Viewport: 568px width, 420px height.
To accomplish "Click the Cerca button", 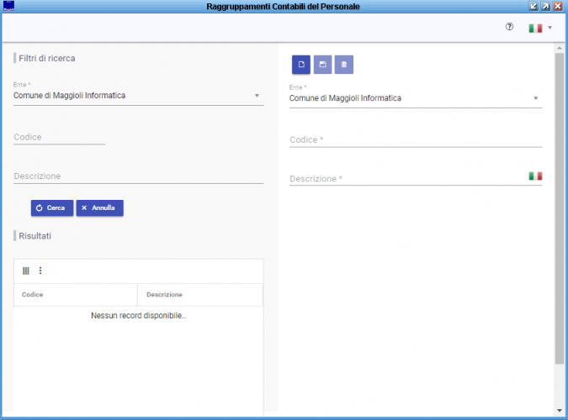I will (52, 208).
